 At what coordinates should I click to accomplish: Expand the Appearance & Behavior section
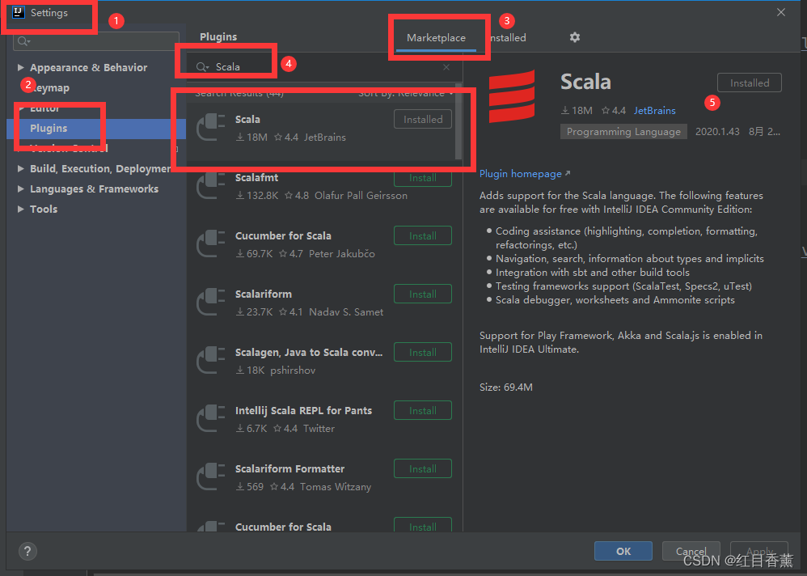(x=23, y=67)
